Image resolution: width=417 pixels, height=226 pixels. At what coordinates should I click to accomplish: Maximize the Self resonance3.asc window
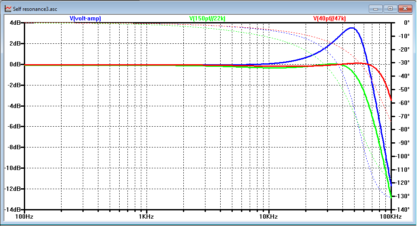390,9
